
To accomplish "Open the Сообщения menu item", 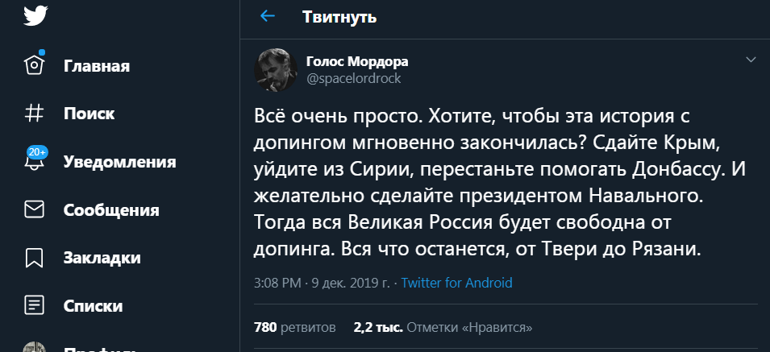I will [x=111, y=210].
